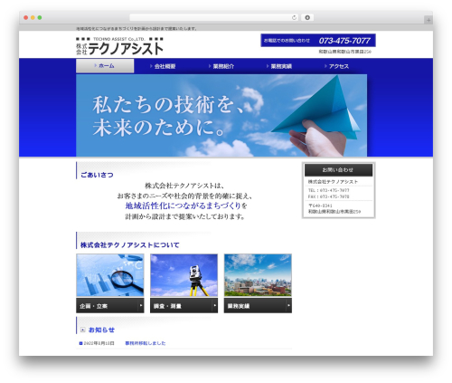
Task: Open the city skyline thumbnail image
Action: click(258, 275)
